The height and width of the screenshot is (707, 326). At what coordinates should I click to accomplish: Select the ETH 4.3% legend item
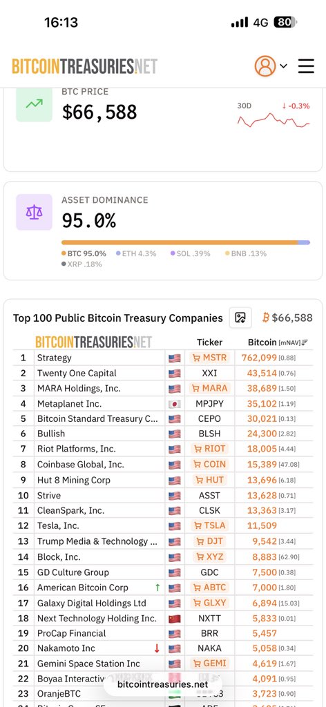(136, 253)
